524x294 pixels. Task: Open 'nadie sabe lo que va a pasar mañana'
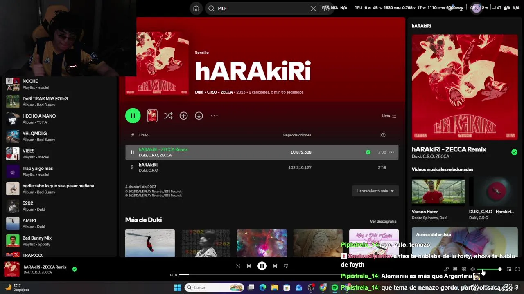pos(59,189)
